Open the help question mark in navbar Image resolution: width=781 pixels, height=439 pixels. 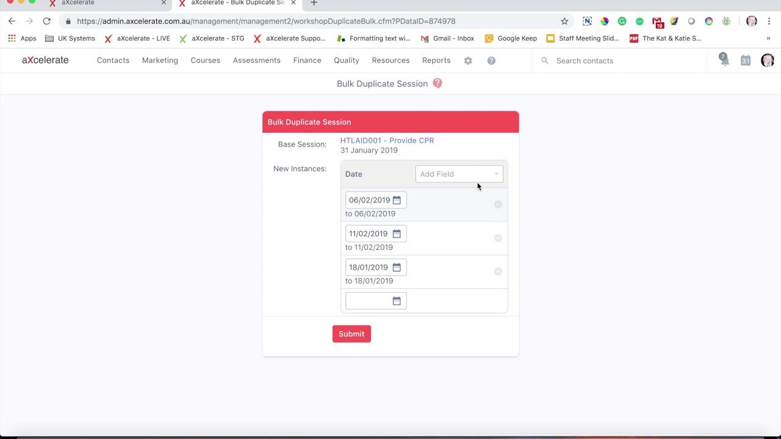pyautogui.click(x=491, y=60)
